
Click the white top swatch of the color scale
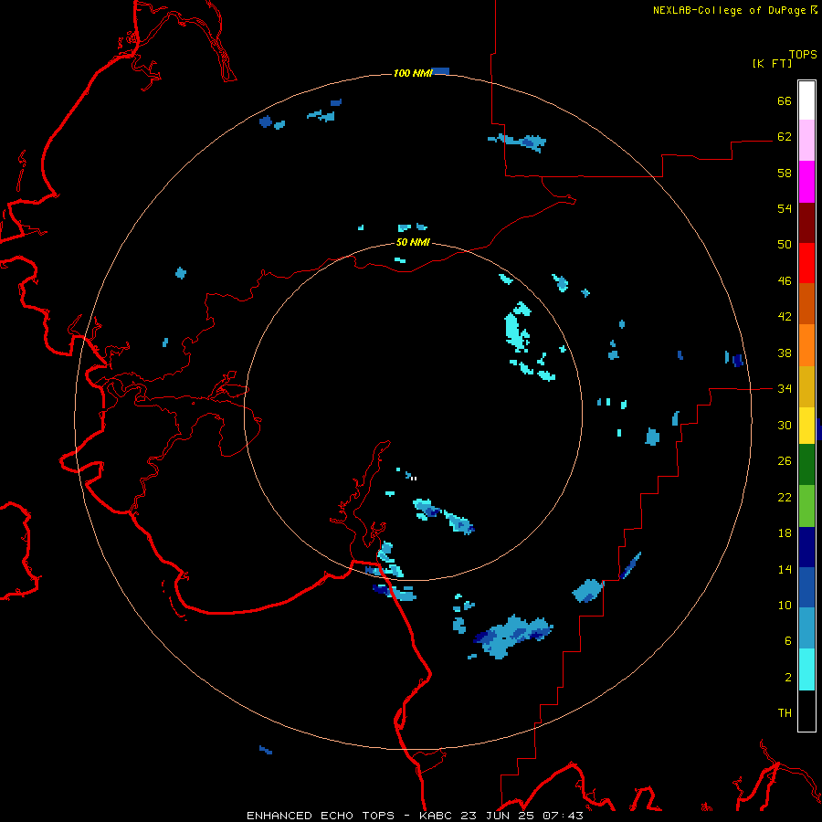806,100
